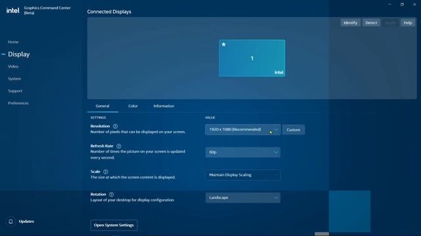Open Support section in sidebar
Image resolution: width=421 pixels, height=236 pixels.
coord(15,91)
